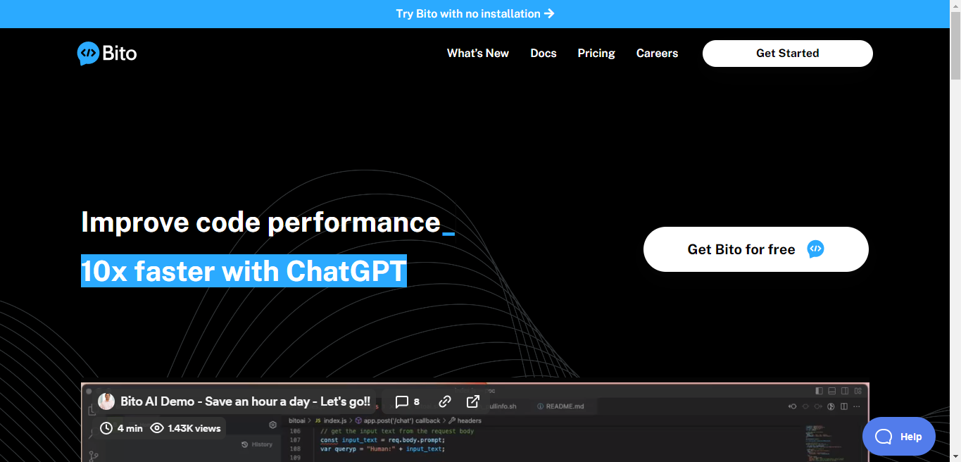Image resolution: width=961 pixels, height=462 pixels.
Task: Copy the video link icon
Action: coord(444,401)
